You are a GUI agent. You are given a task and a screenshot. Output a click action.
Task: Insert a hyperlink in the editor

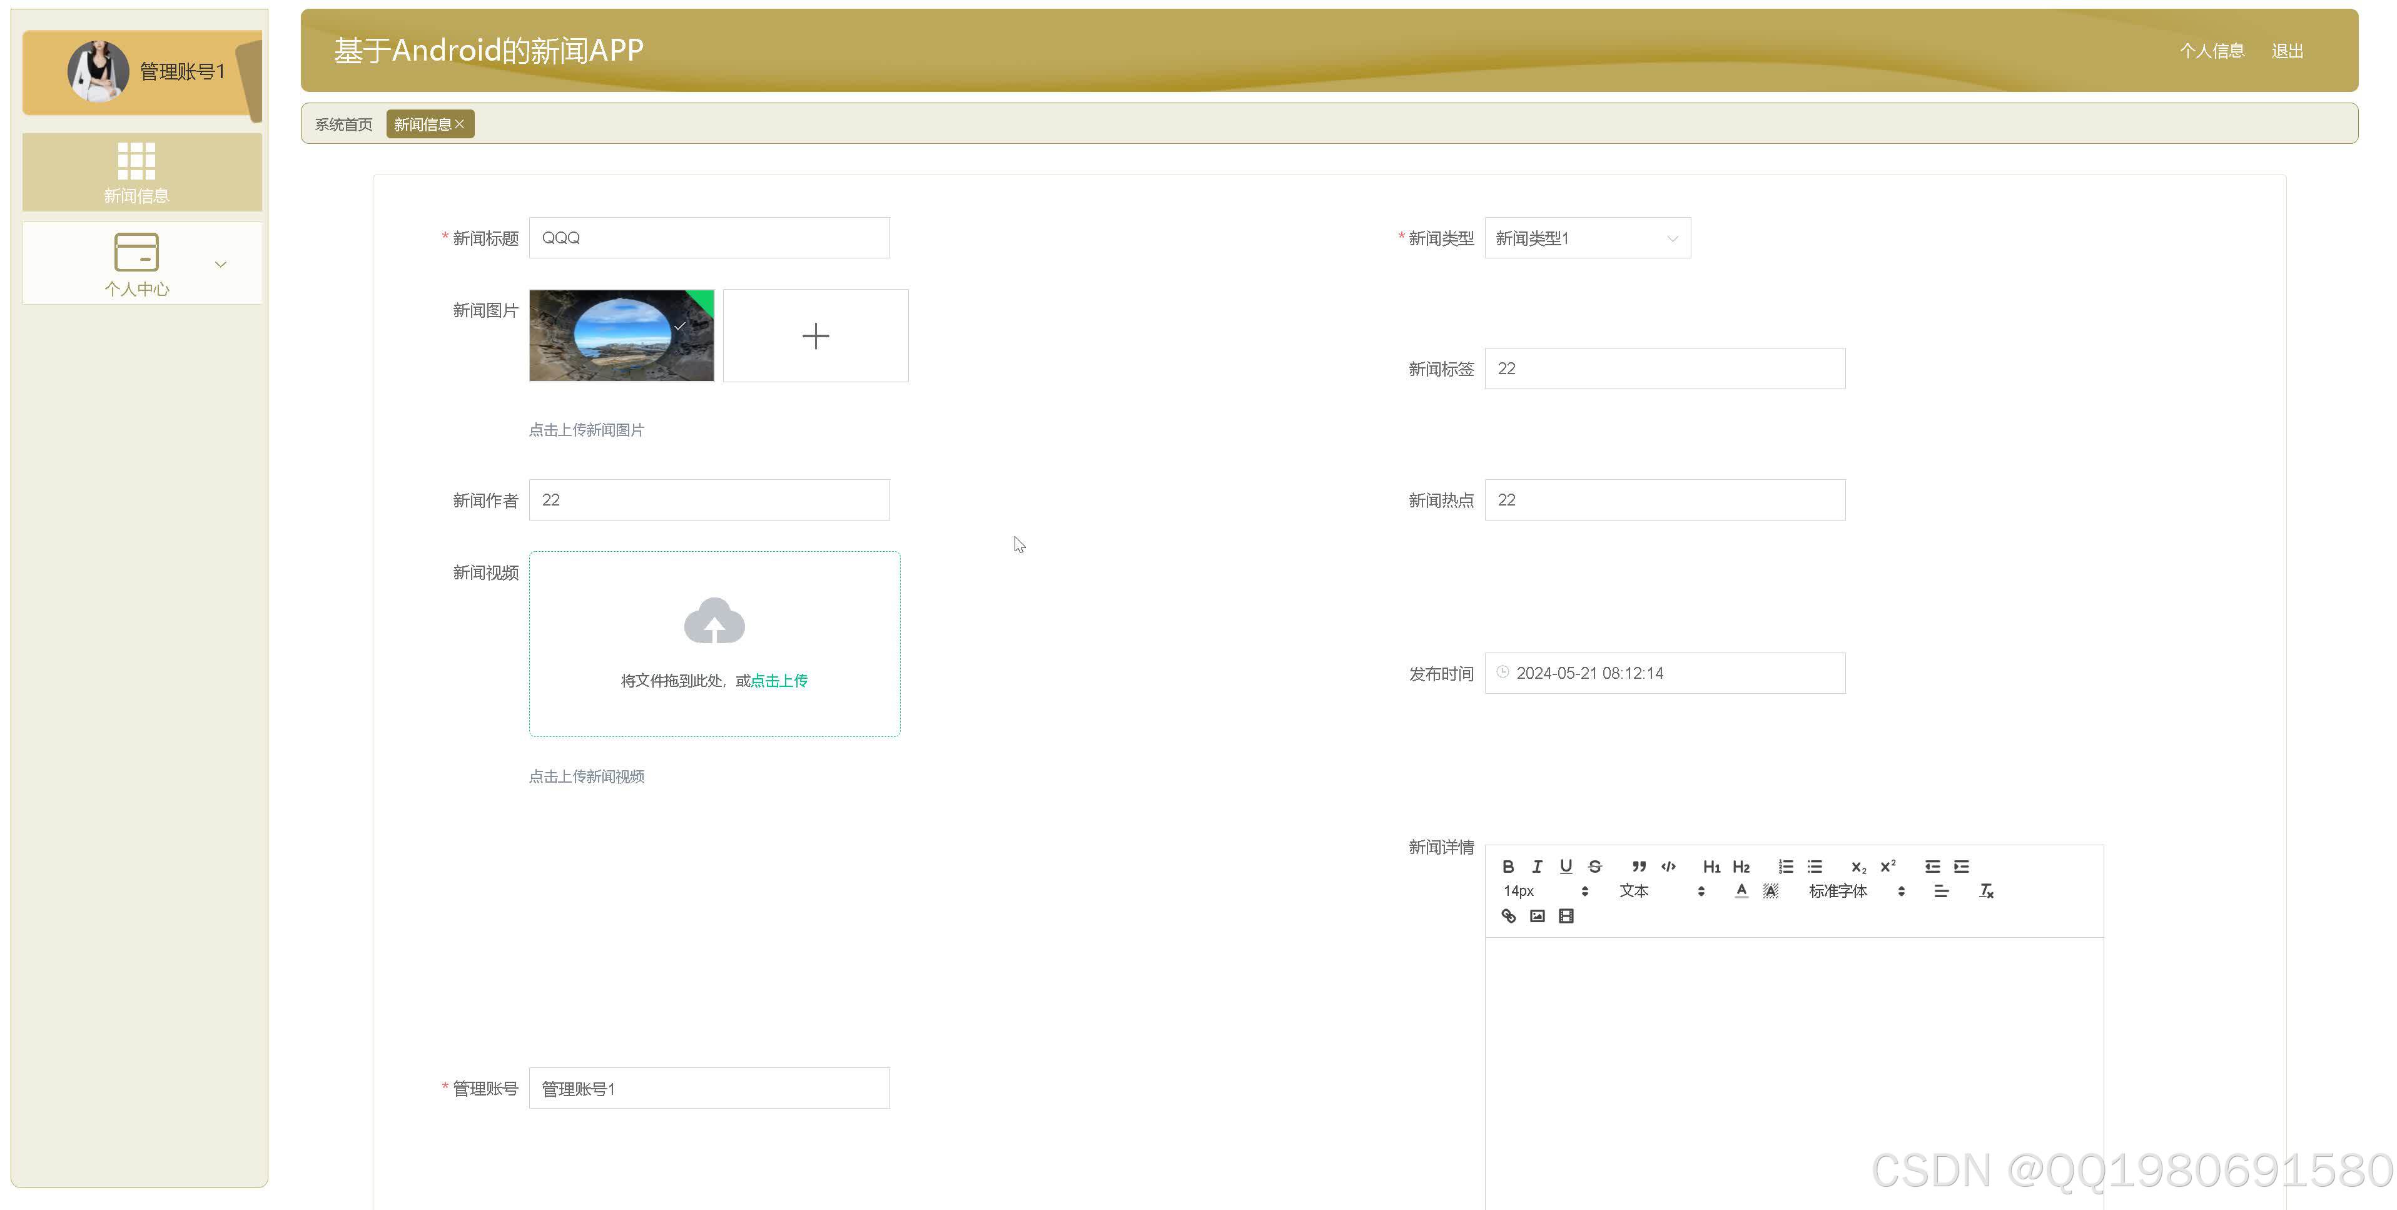[x=1508, y=917]
